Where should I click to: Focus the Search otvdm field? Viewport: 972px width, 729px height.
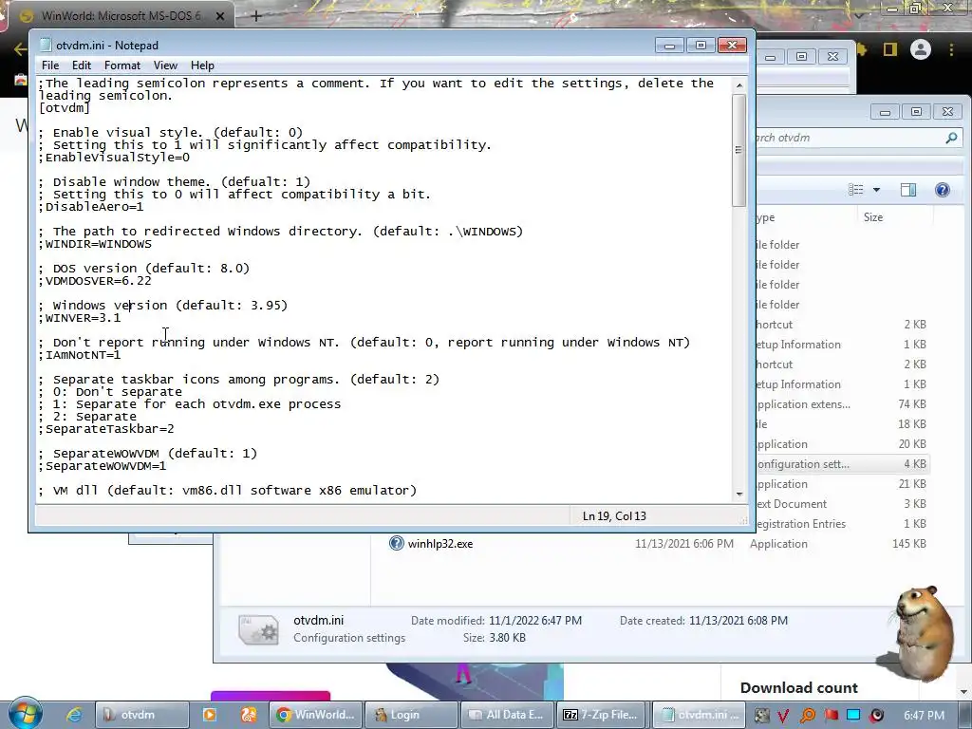coord(850,138)
